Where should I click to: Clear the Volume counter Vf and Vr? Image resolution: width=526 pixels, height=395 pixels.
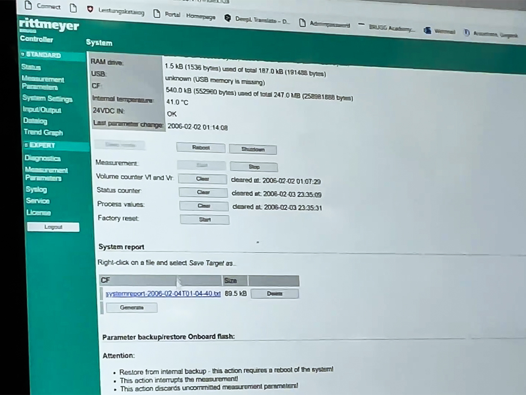[x=203, y=179]
